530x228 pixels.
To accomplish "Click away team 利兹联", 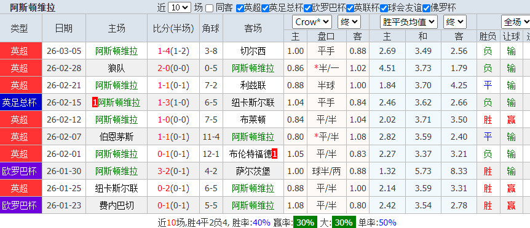I will (x=253, y=85).
